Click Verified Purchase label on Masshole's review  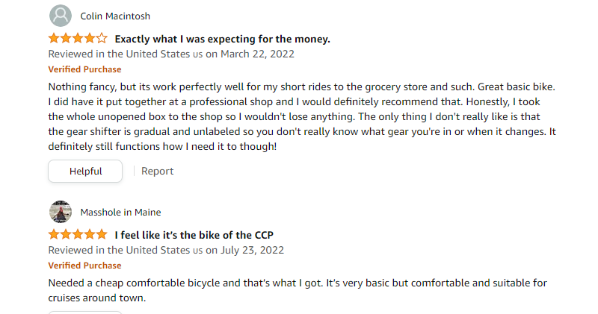pos(84,265)
